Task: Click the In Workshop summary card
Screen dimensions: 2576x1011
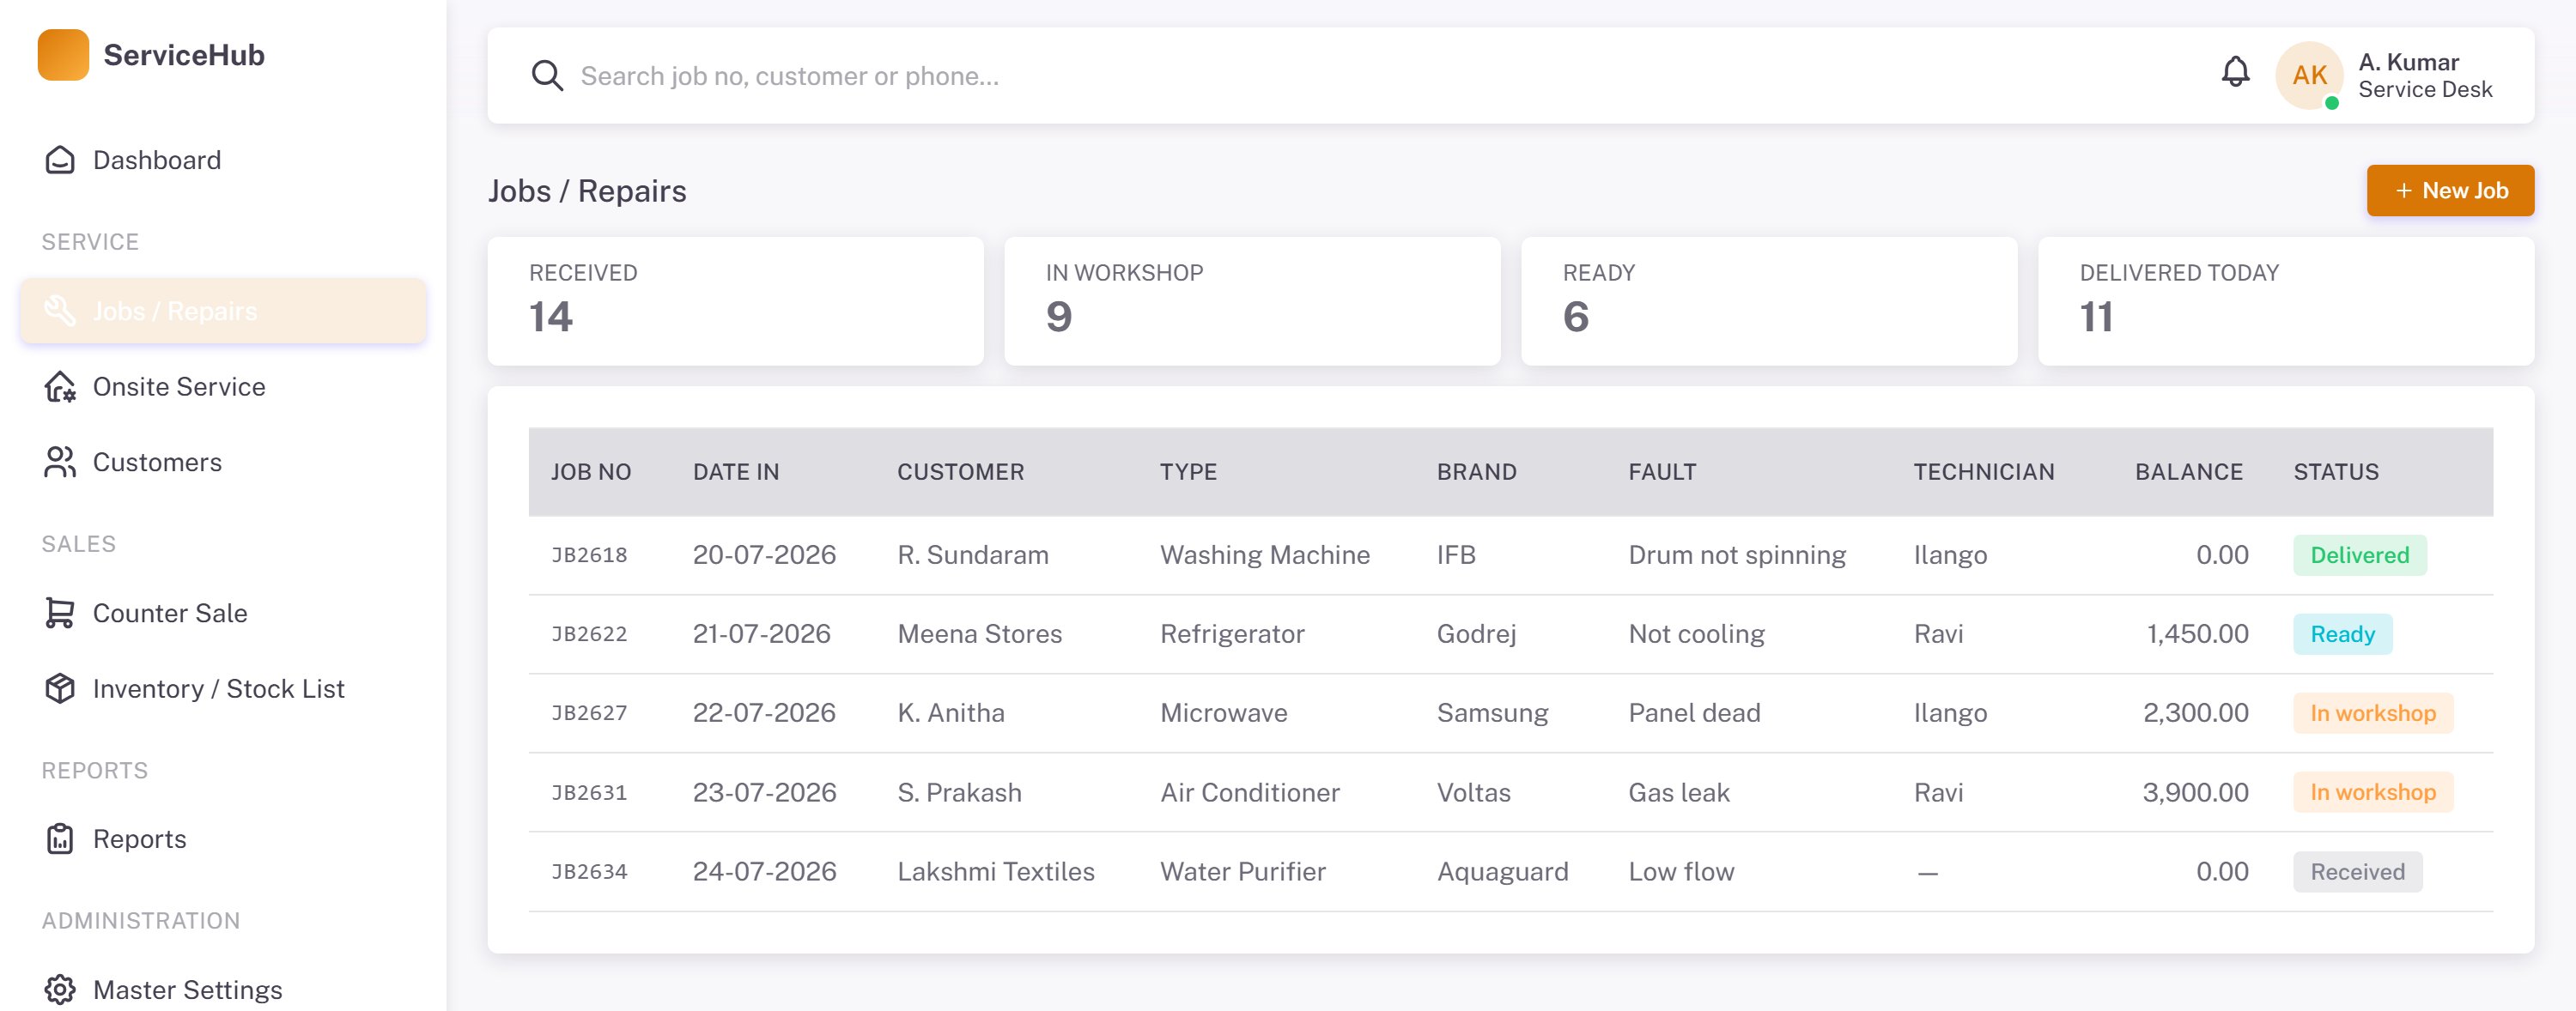Action: tap(1252, 302)
